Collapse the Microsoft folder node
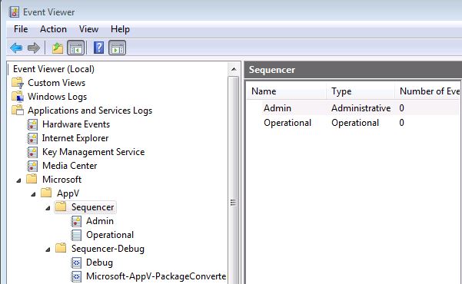 click(19, 180)
